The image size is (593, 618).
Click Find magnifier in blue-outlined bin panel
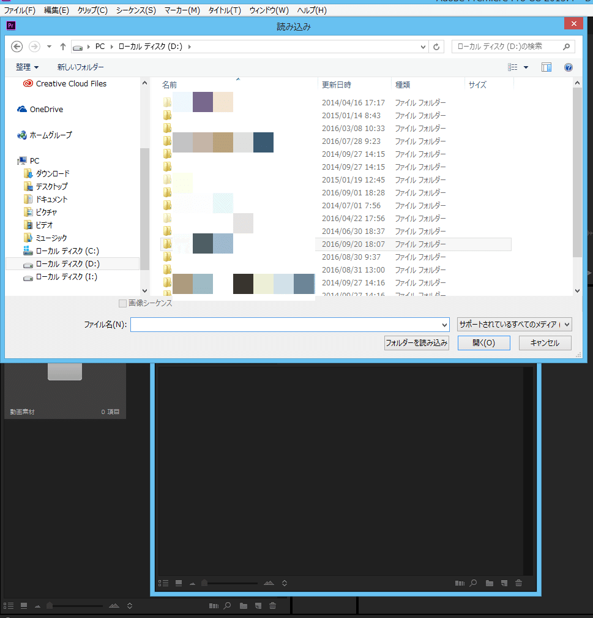coord(473,582)
